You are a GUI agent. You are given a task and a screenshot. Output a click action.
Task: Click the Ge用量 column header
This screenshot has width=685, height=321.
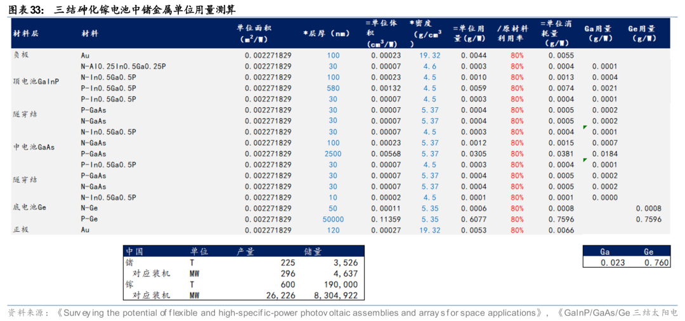pyautogui.click(x=641, y=33)
